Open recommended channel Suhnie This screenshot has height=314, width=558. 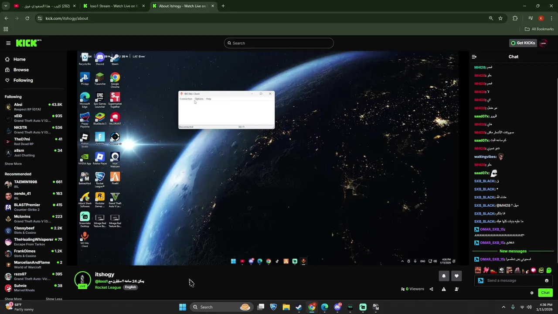[x=34, y=288]
